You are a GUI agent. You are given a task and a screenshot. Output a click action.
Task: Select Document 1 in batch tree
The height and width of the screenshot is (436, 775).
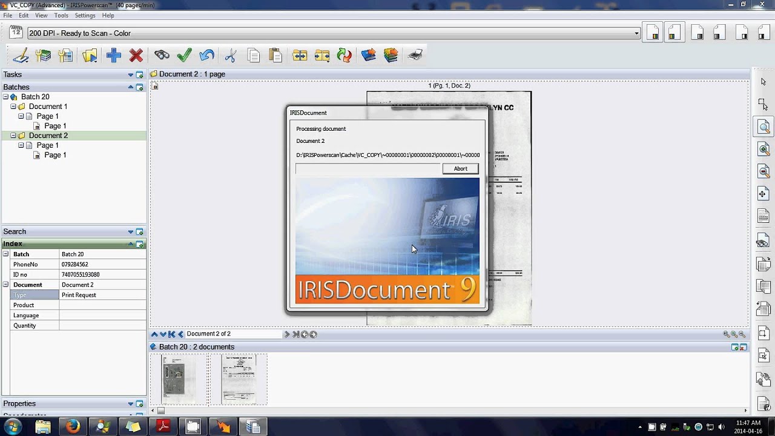tap(48, 107)
